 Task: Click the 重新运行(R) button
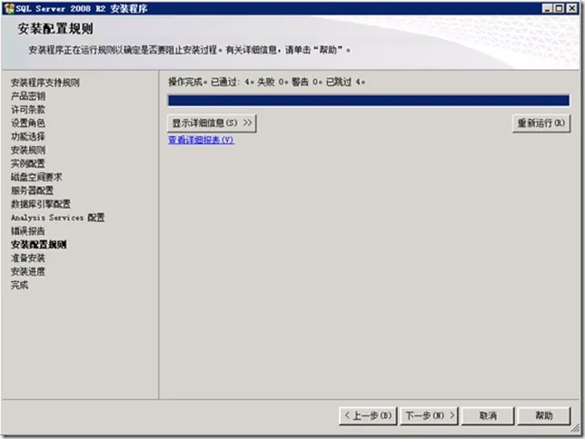coord(541,123)
